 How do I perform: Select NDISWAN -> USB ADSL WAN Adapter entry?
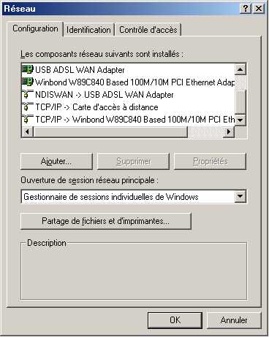point(105,95)
